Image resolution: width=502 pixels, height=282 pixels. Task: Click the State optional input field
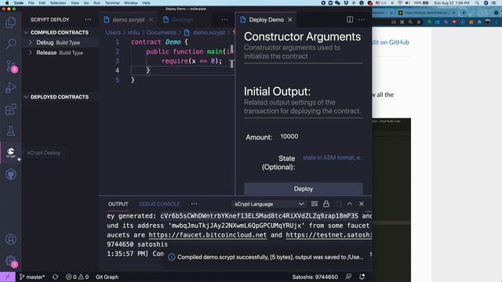click(x=332, y=157)
